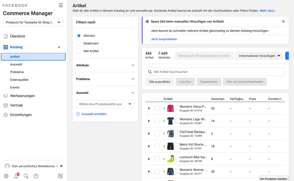294x181 pixels.
Task: Check the CityTravel Backpack row checkbox
Action: pyautogui.click(x=157, y=134)
